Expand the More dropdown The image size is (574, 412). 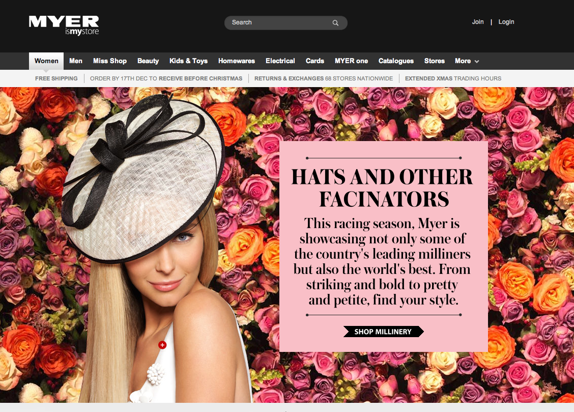(x=467, y=61)
